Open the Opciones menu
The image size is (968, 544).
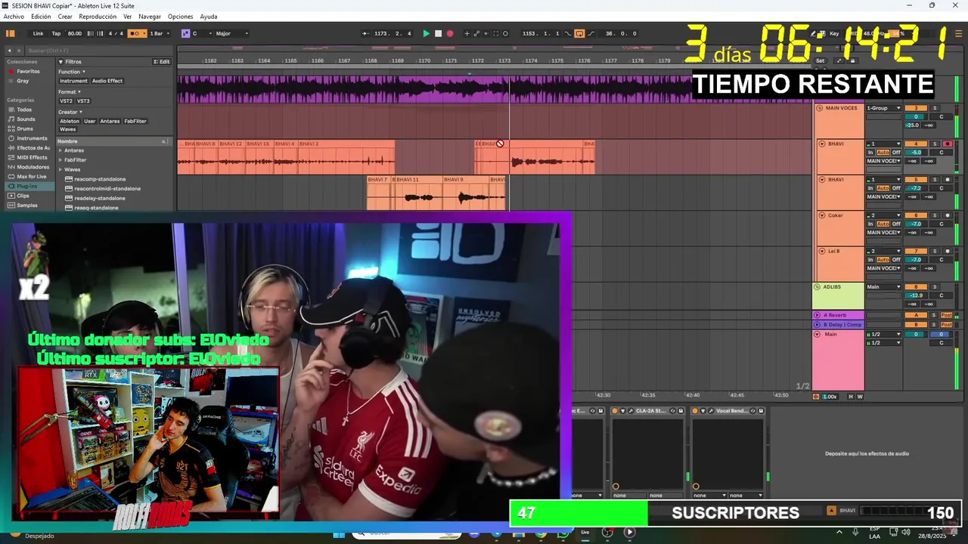tap(180, 17)
